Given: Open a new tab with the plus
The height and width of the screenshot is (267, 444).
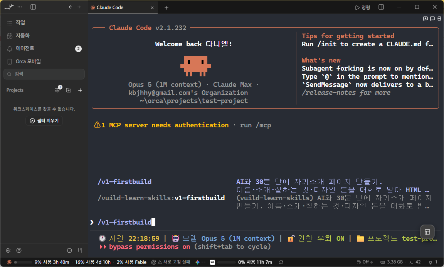Looking at the screenshot, I should (166, 8).
